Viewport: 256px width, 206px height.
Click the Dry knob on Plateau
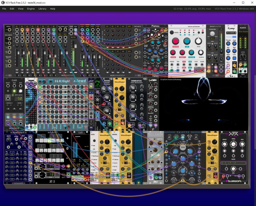151,35
